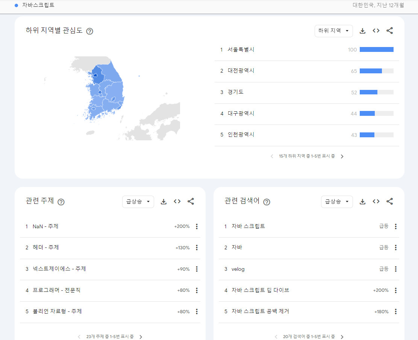Open the 관련 주제 급상승 dropdown
The width and height of the screenshot is (418, 340).
pyautogui.click(x=138, y=202)
